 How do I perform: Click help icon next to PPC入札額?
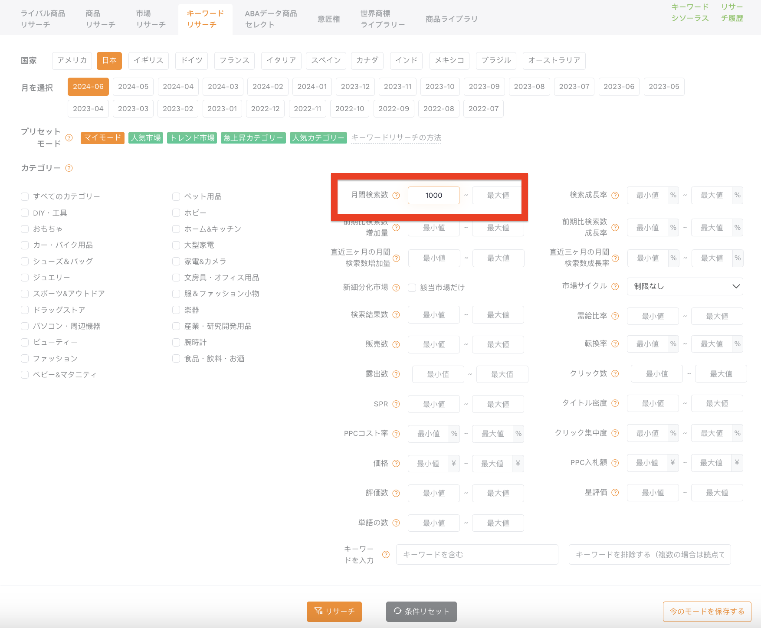coord(615,463)
